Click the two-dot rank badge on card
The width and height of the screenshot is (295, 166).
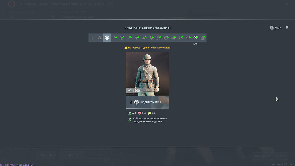click(131, 102)
